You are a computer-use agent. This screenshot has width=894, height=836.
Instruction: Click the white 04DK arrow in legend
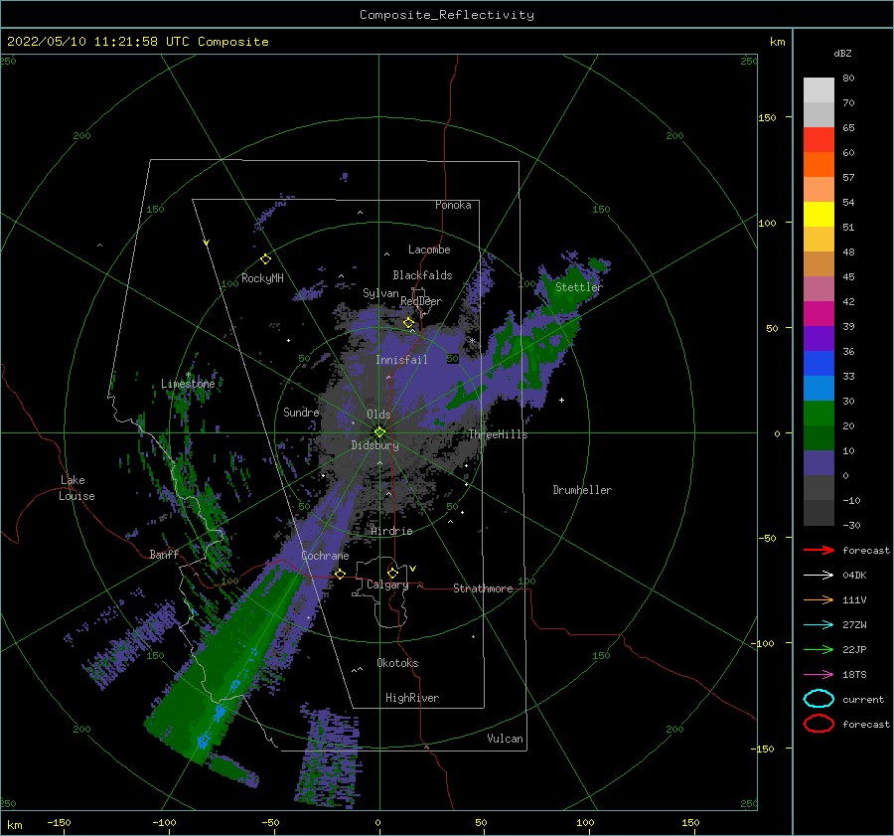click(819, 576)
